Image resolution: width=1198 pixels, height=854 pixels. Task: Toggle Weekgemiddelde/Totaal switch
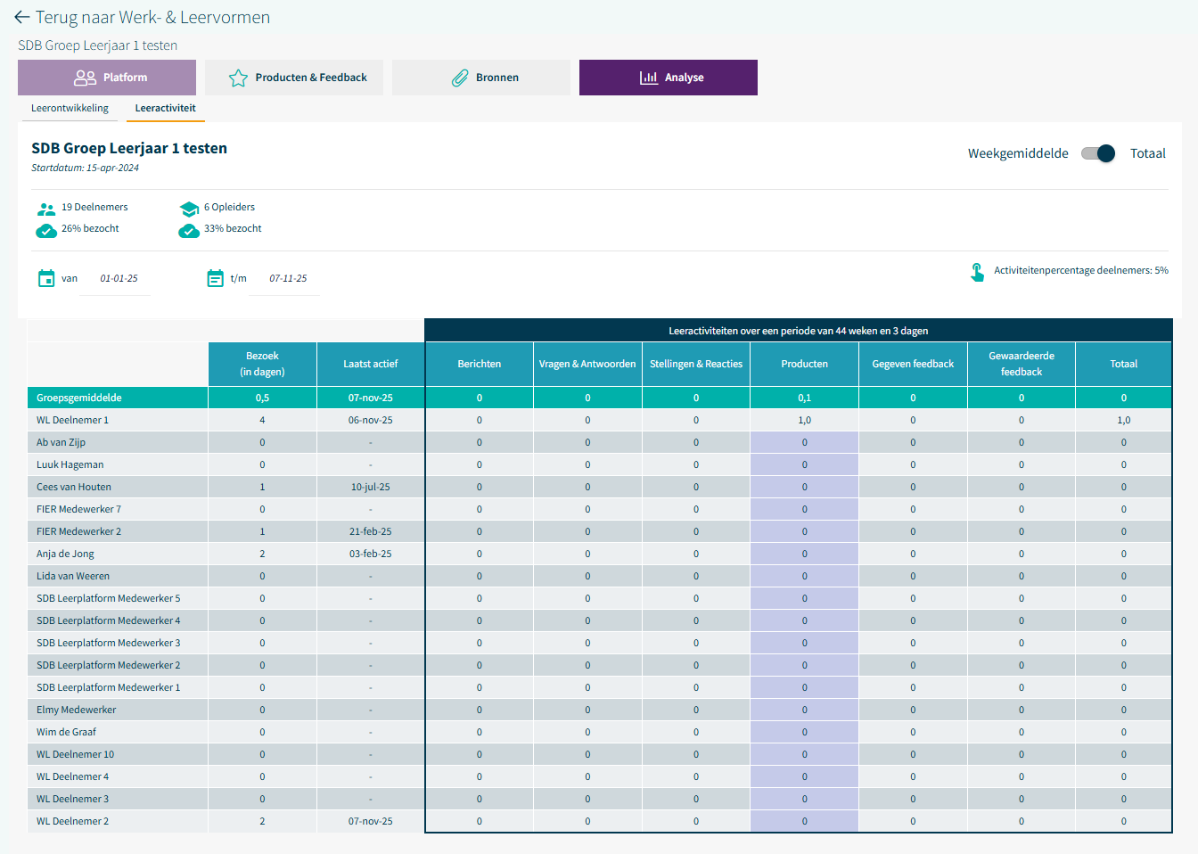1098,153
